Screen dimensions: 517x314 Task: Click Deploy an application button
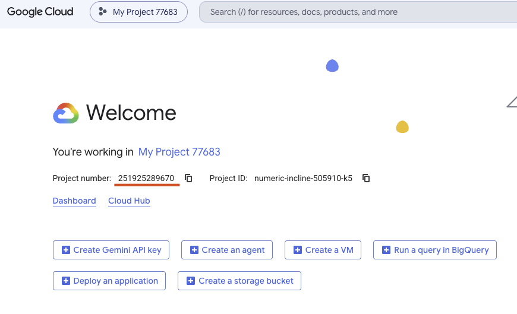pos(109,281)
